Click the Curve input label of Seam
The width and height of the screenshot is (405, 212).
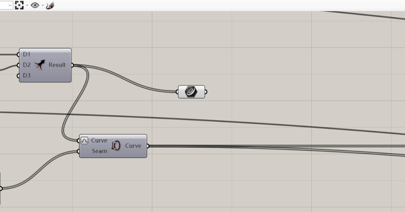click(x=99, y=140)
